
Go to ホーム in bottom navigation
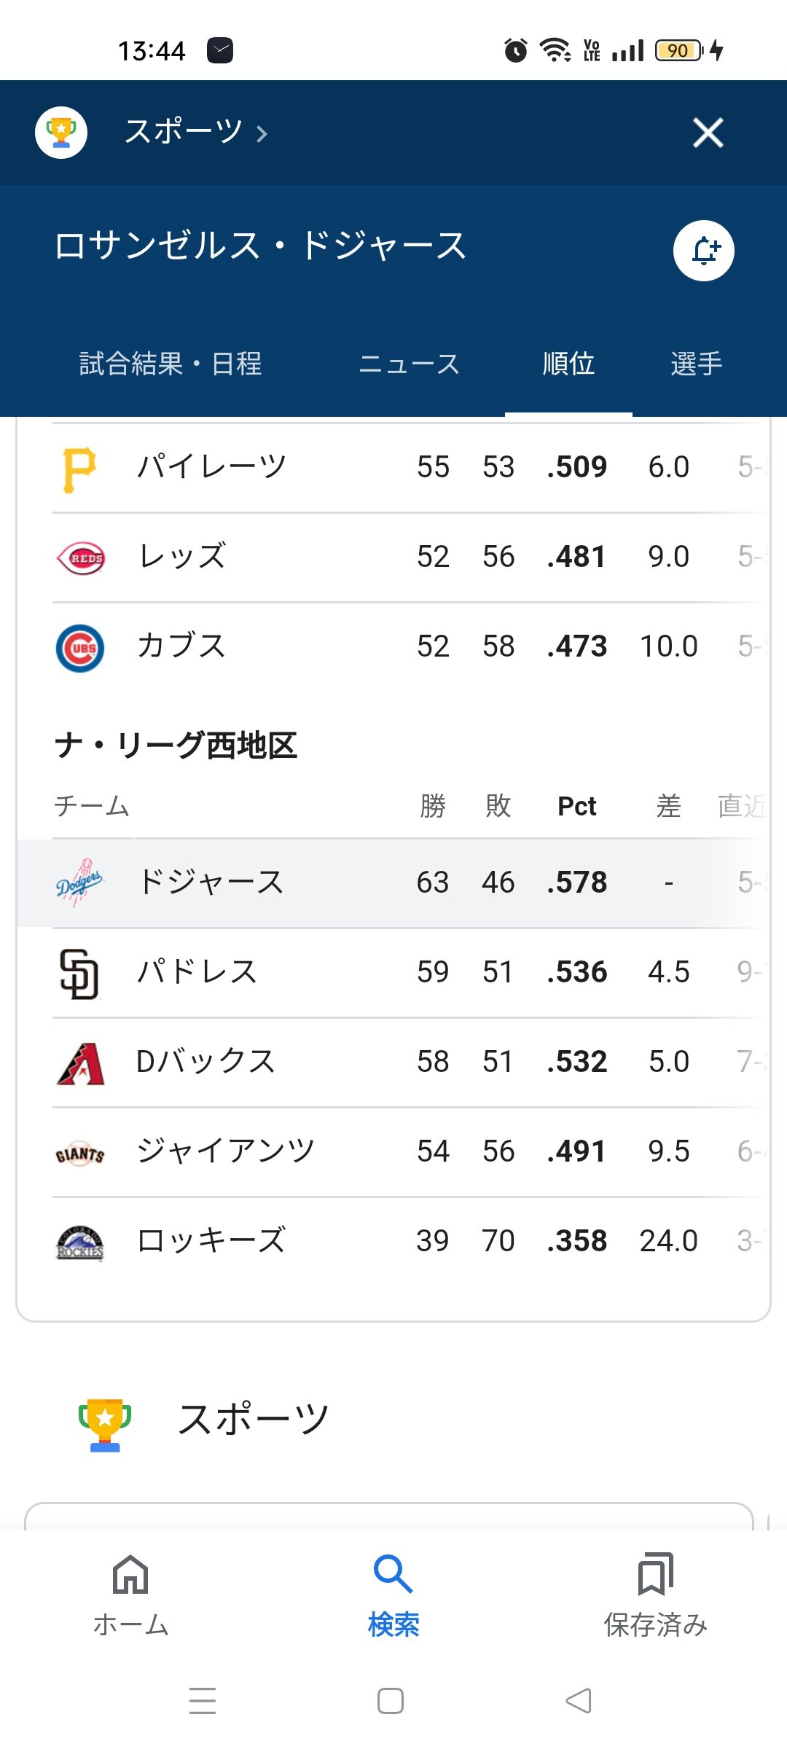point(131,1595)
